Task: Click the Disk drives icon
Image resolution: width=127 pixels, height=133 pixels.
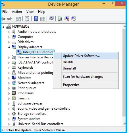Action: click(14, 42)
